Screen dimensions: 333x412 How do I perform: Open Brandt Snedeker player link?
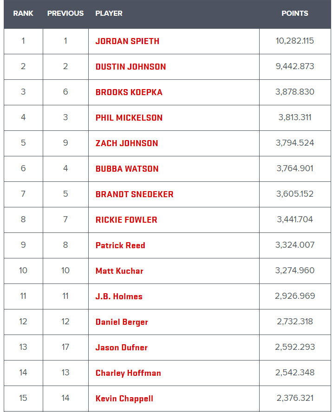(134, 194)
